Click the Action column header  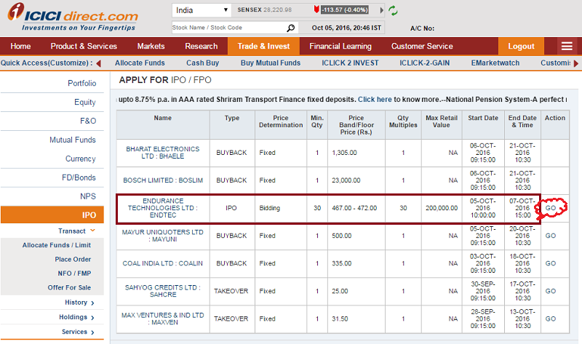[555, 118]
